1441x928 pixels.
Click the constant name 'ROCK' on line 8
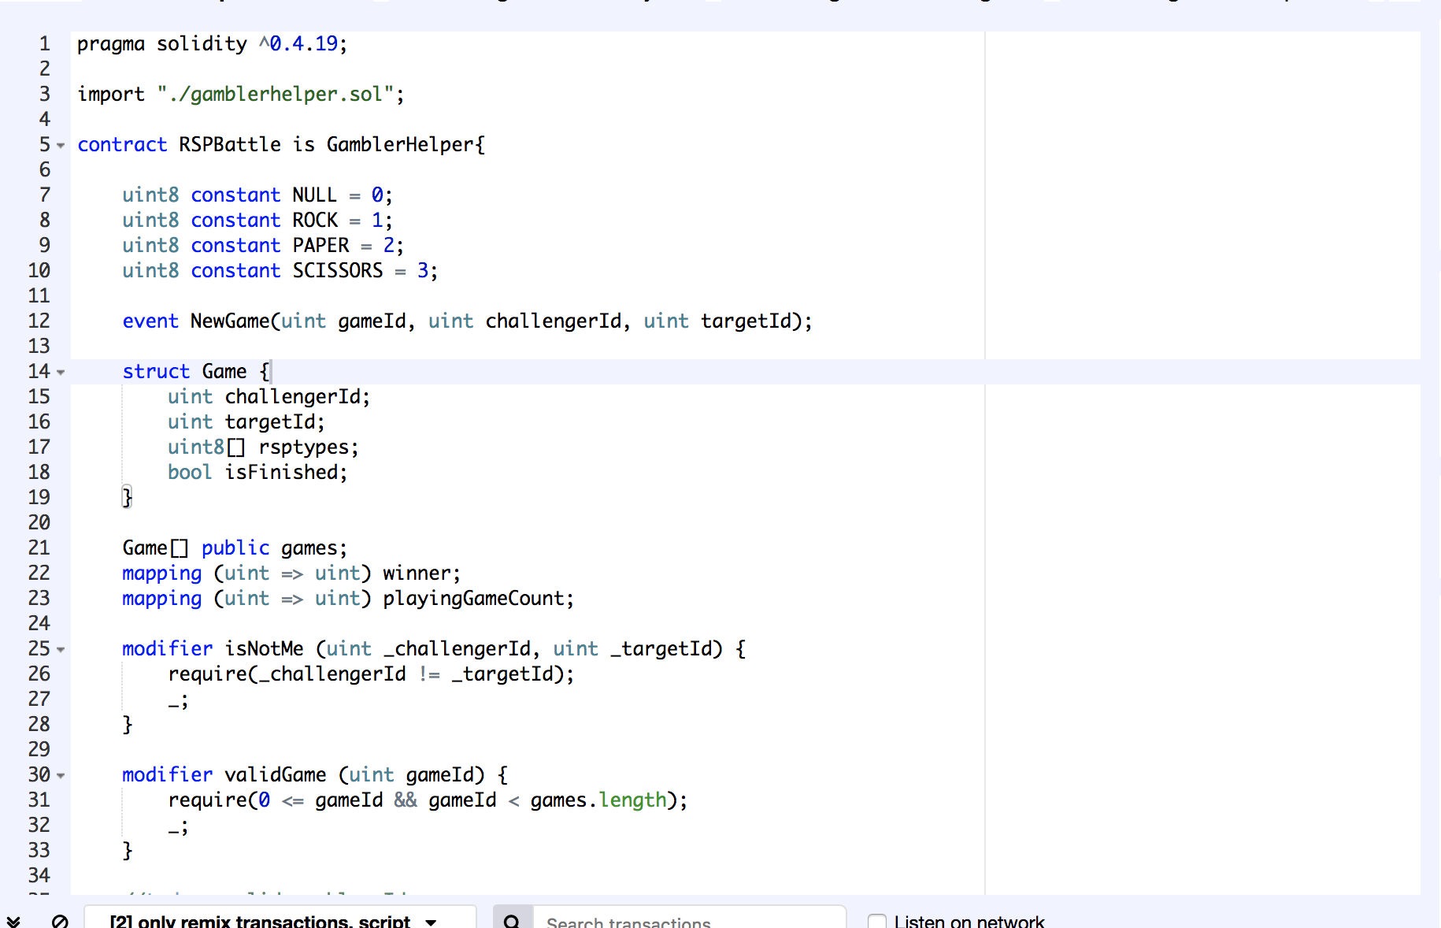[315, 220]
